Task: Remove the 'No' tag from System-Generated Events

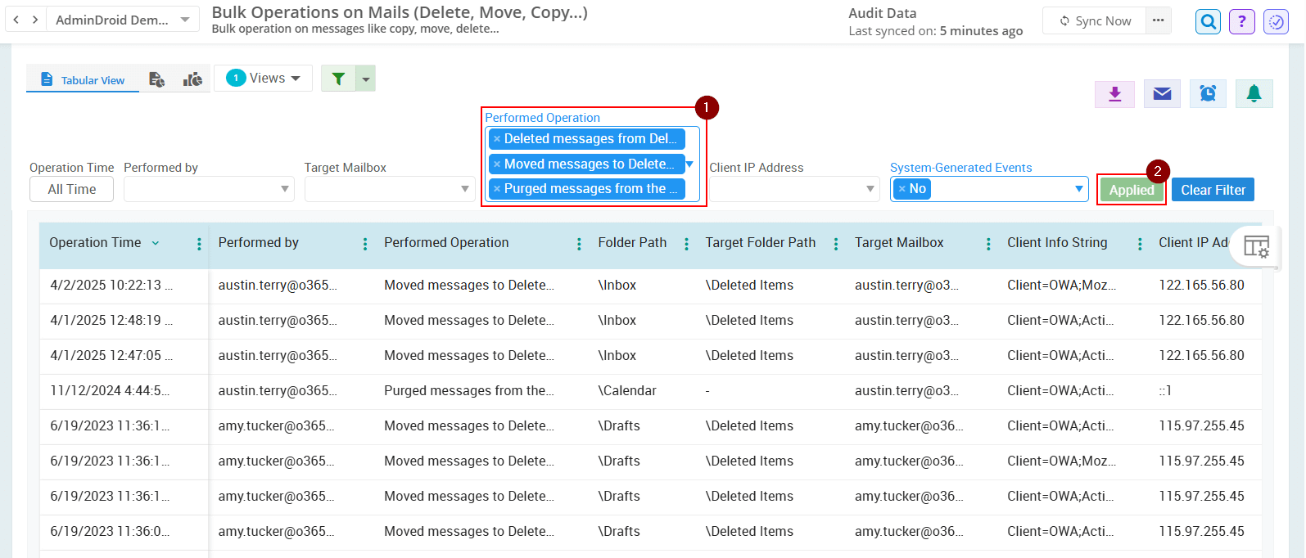Action: (x=902, y=189)
